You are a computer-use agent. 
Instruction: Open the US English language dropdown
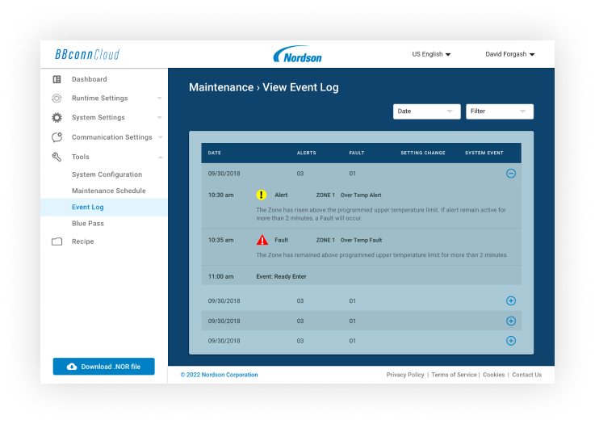point(431,54)
